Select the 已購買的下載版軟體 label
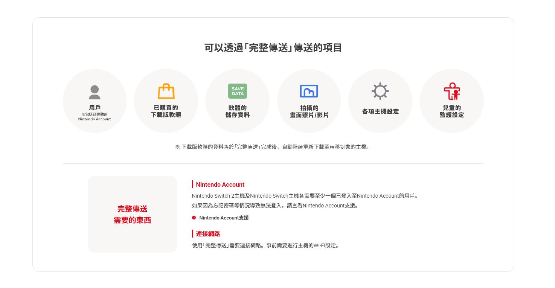Screen dimensions: 555x288 (x=166, y=111)
